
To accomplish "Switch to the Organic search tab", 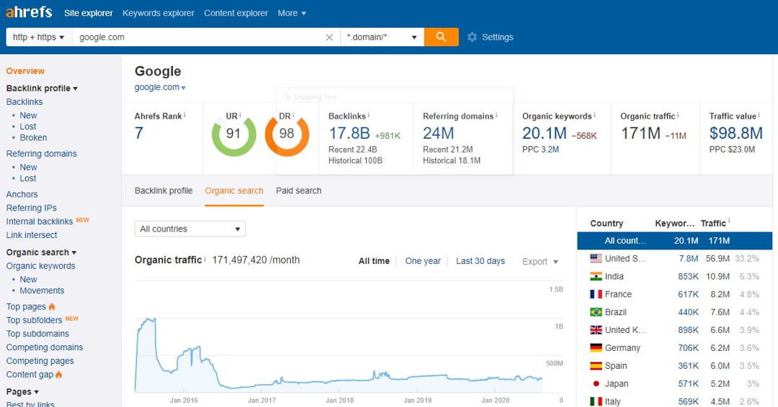I will tap(234, 191).
